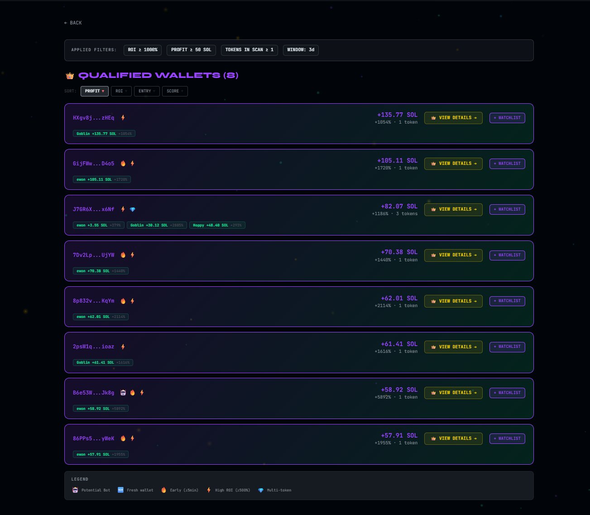The width and height of the screenshot is (590, 515).
Task: Click the diamond multi-token icon on J7GR6X...x6Nf
Action: tap(133, 210)
